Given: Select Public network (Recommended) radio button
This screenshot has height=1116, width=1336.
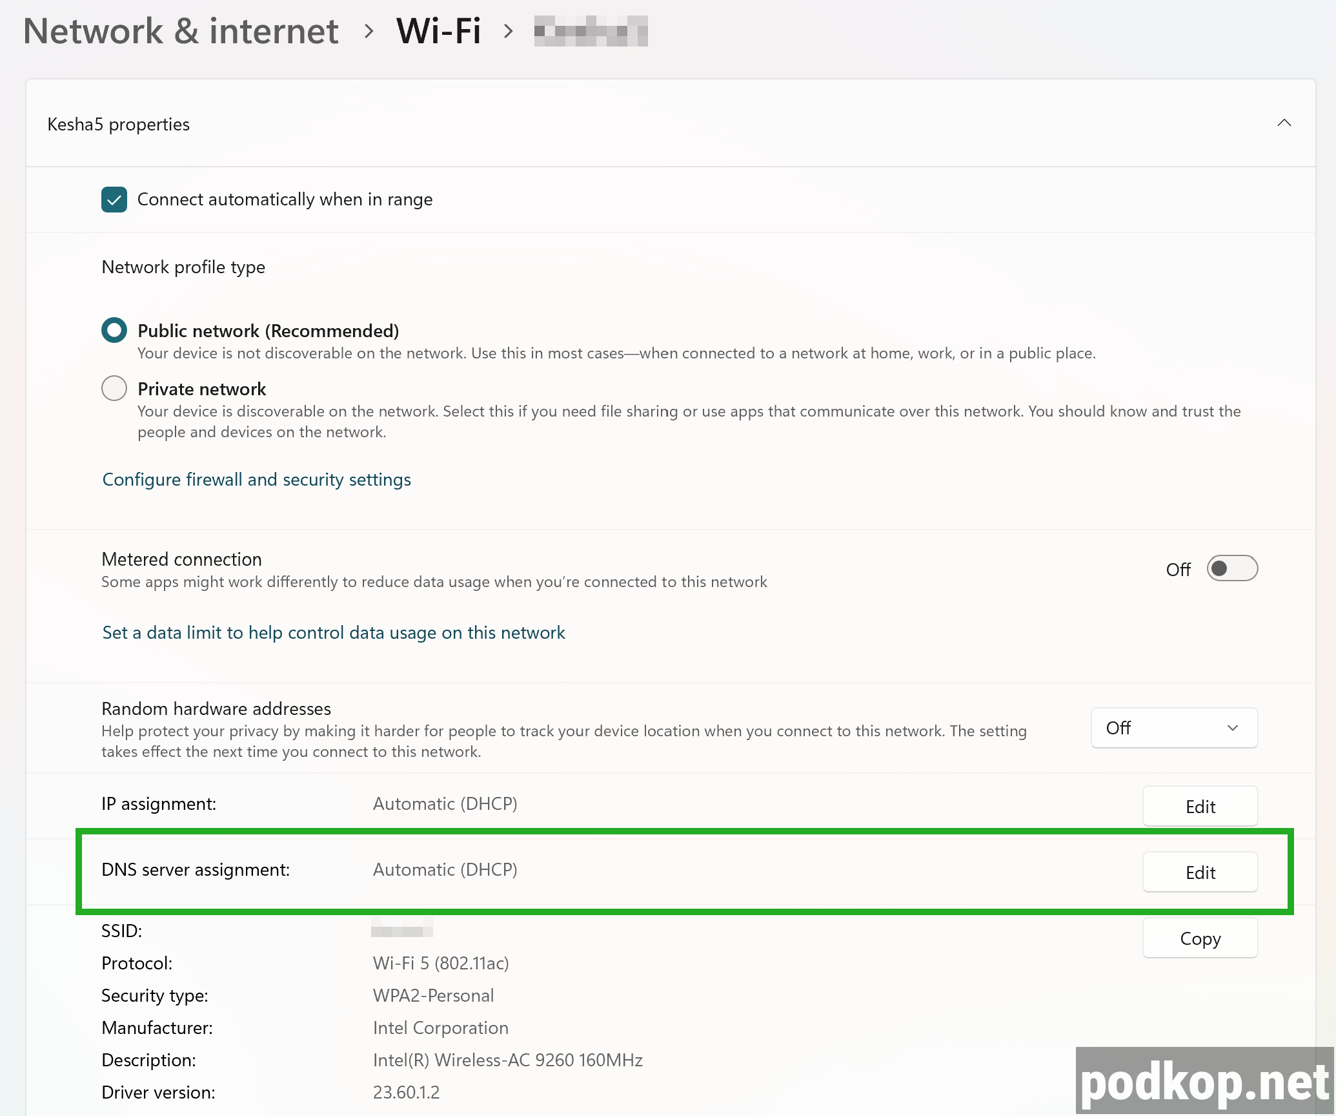Looking at the screenshot, I should (114, 331).
